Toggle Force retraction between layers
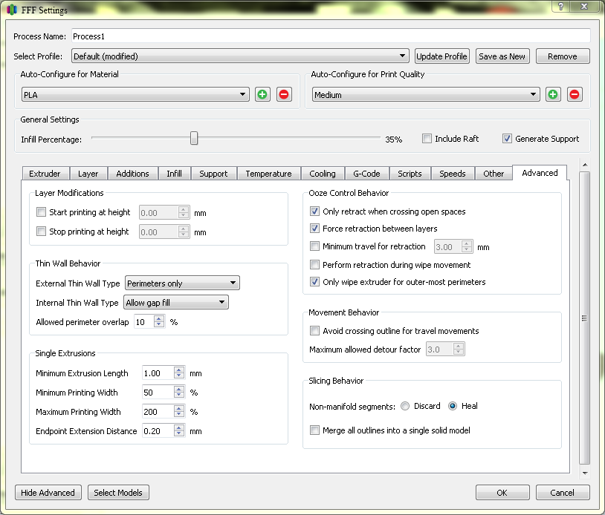 (314, 229)
